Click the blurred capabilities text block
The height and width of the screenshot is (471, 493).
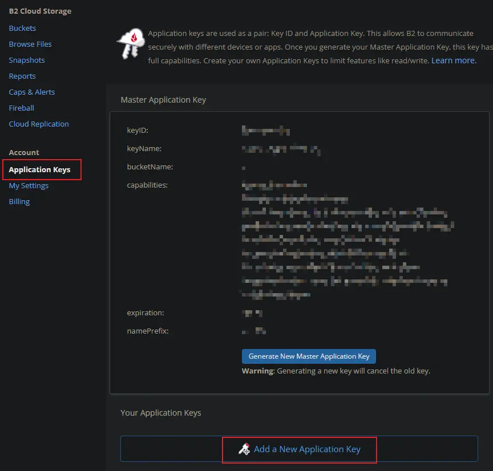[x=345, y=239]
